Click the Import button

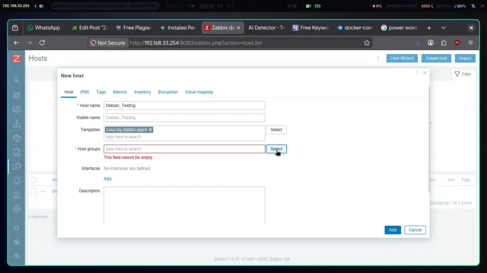click(465, 58)
